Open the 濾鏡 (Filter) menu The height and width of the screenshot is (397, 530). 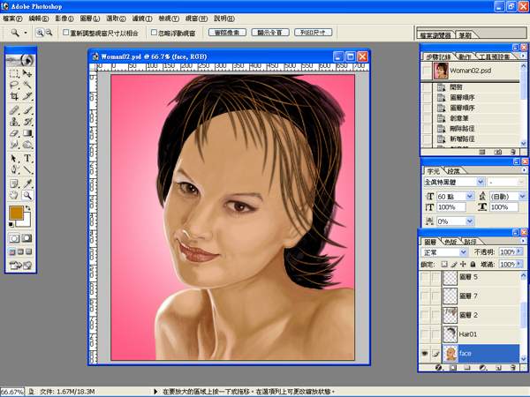tap(142, 19)
